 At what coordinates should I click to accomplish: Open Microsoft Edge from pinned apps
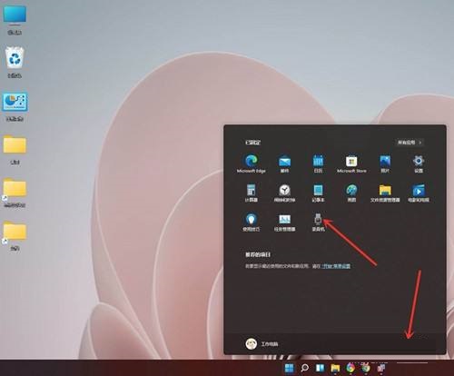click(251, 163)
